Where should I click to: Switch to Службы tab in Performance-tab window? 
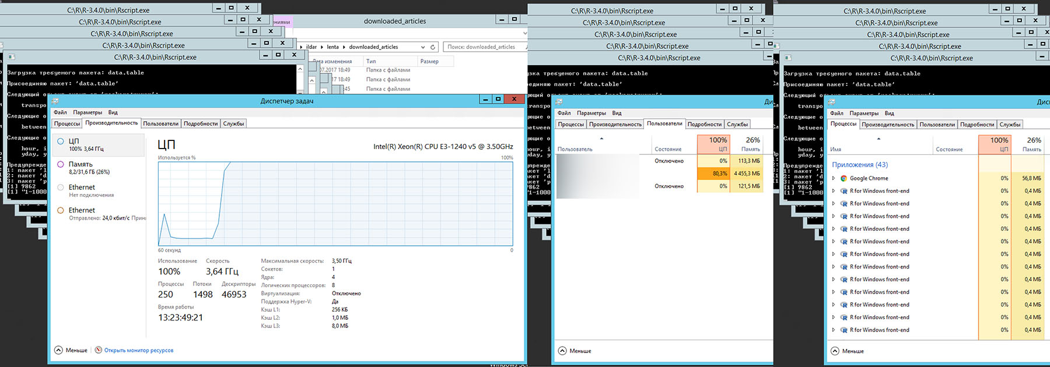(233, 123)
